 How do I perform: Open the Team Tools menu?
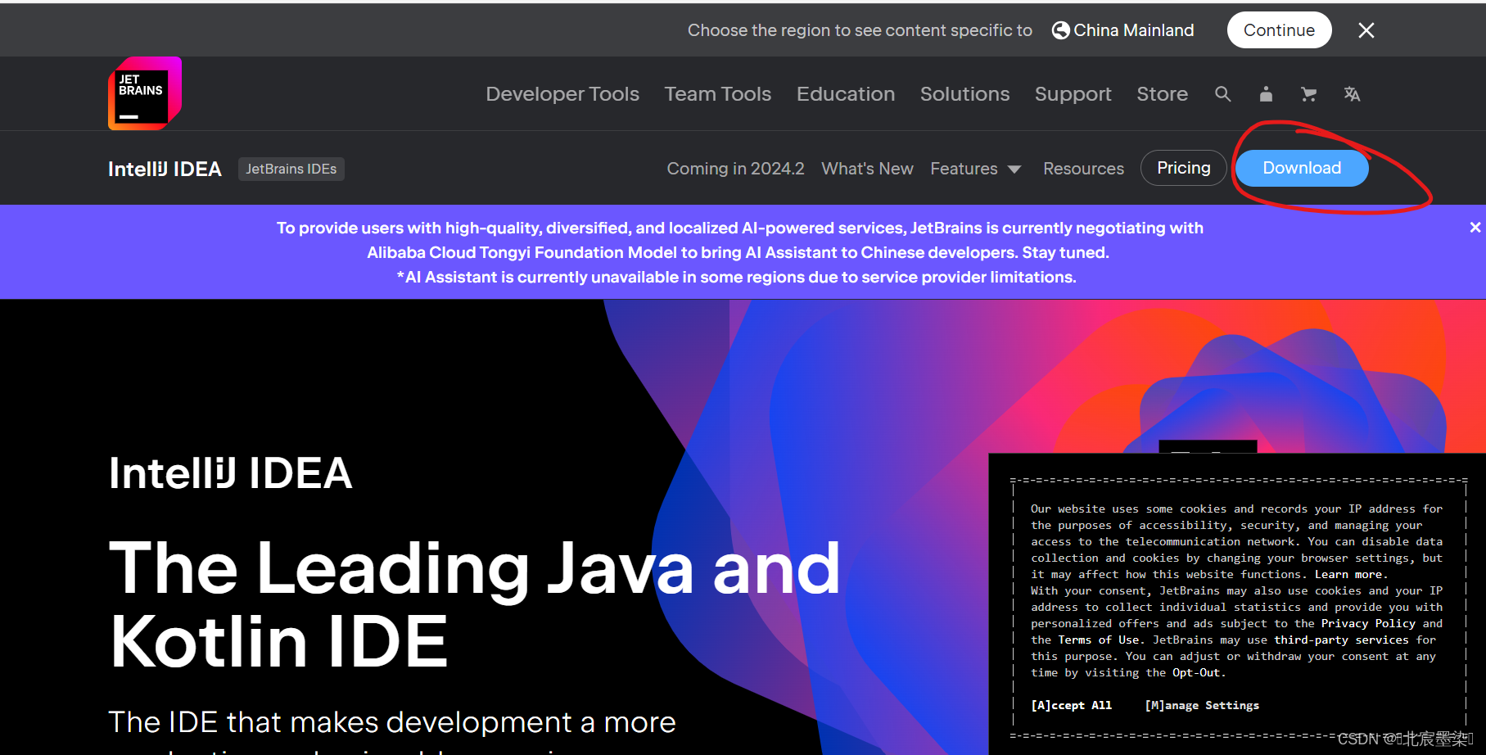[x=718, y=94]
